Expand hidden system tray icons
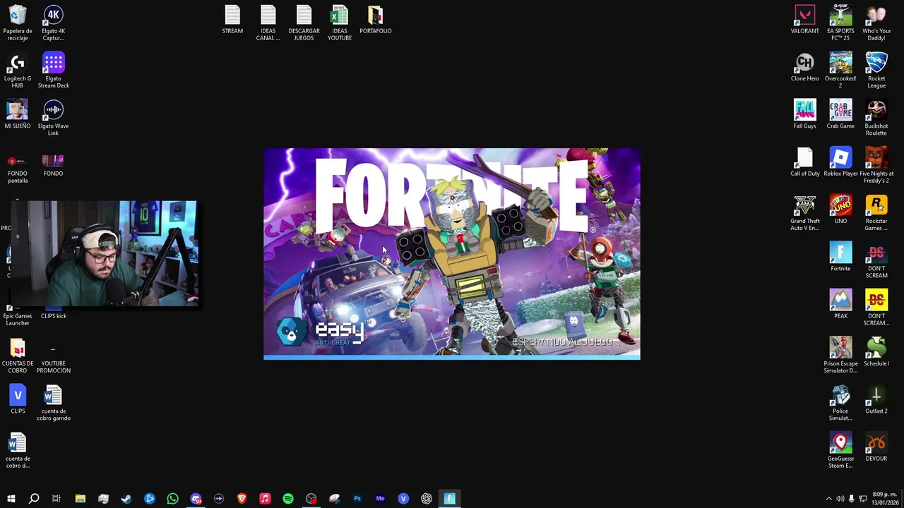The image size is (904, 508). [x=829, y=499]
